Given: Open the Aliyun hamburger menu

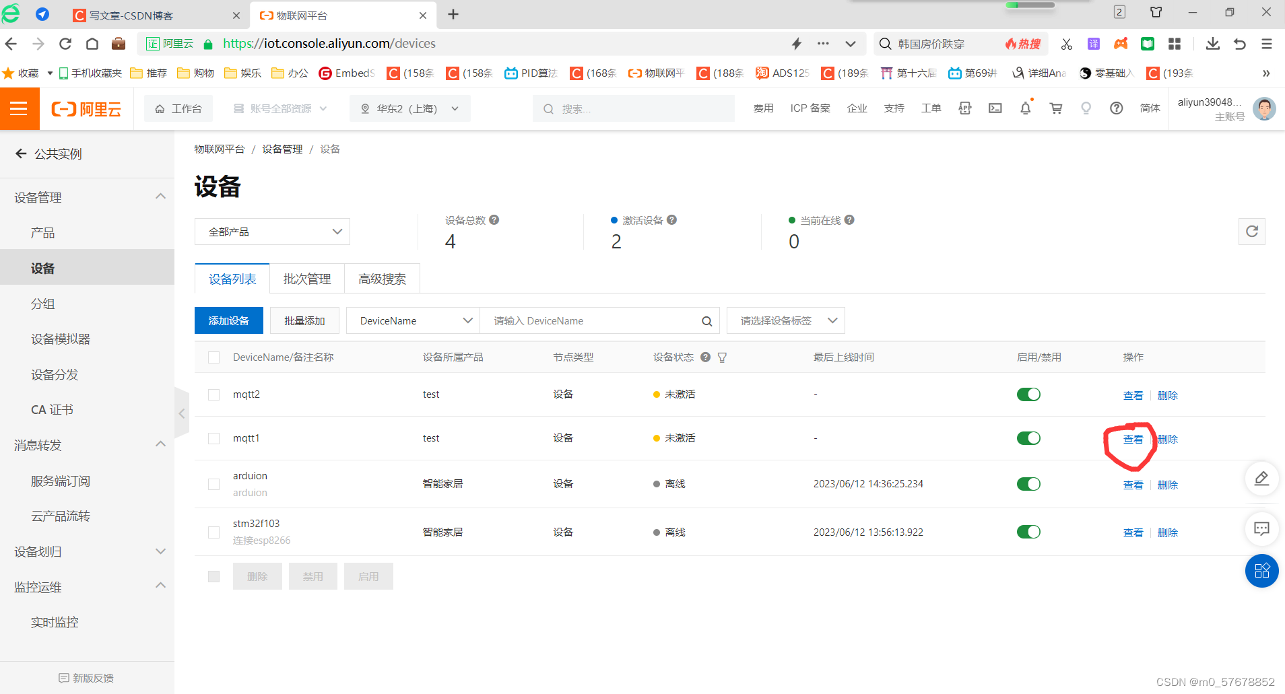Looking at the screenshot, I should point(20,108).
